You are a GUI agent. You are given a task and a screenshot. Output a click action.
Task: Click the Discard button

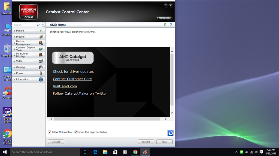click(146, 142)
